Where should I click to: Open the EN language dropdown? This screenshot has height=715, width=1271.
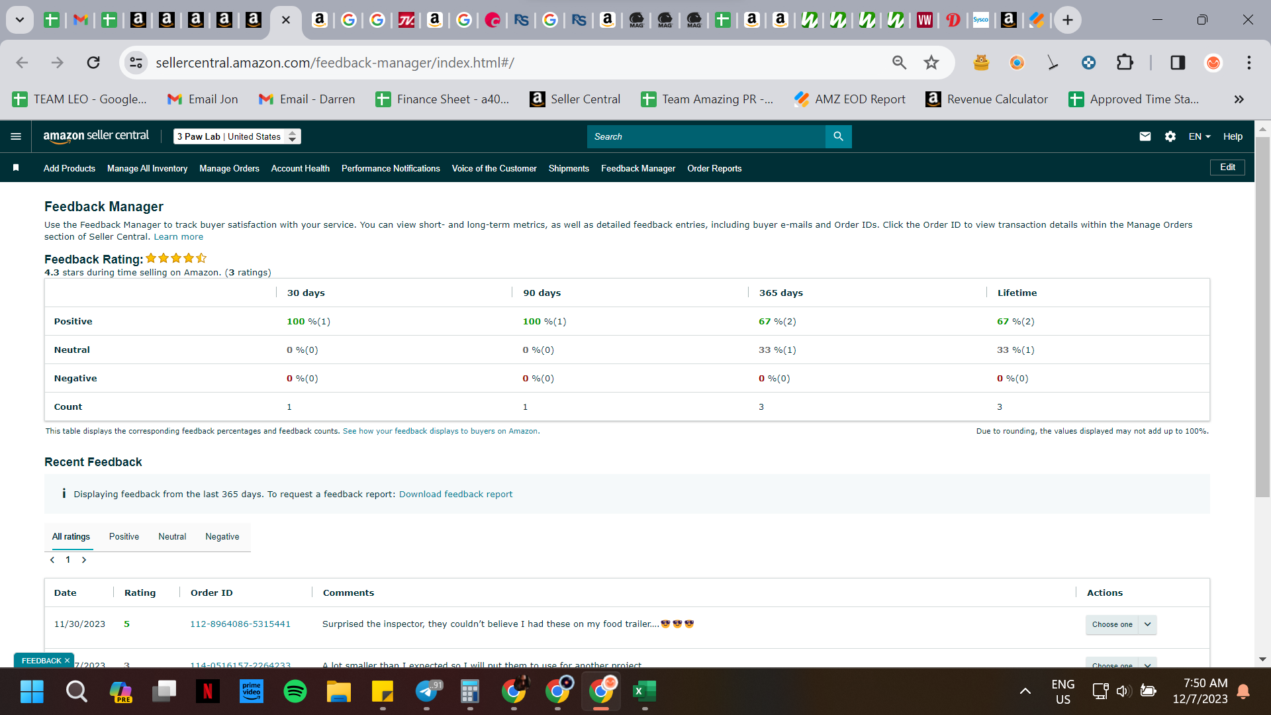pyautogui.click(x=1200, y=136)
